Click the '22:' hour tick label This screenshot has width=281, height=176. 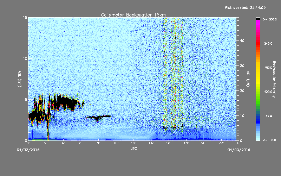[x=221, y=143]
